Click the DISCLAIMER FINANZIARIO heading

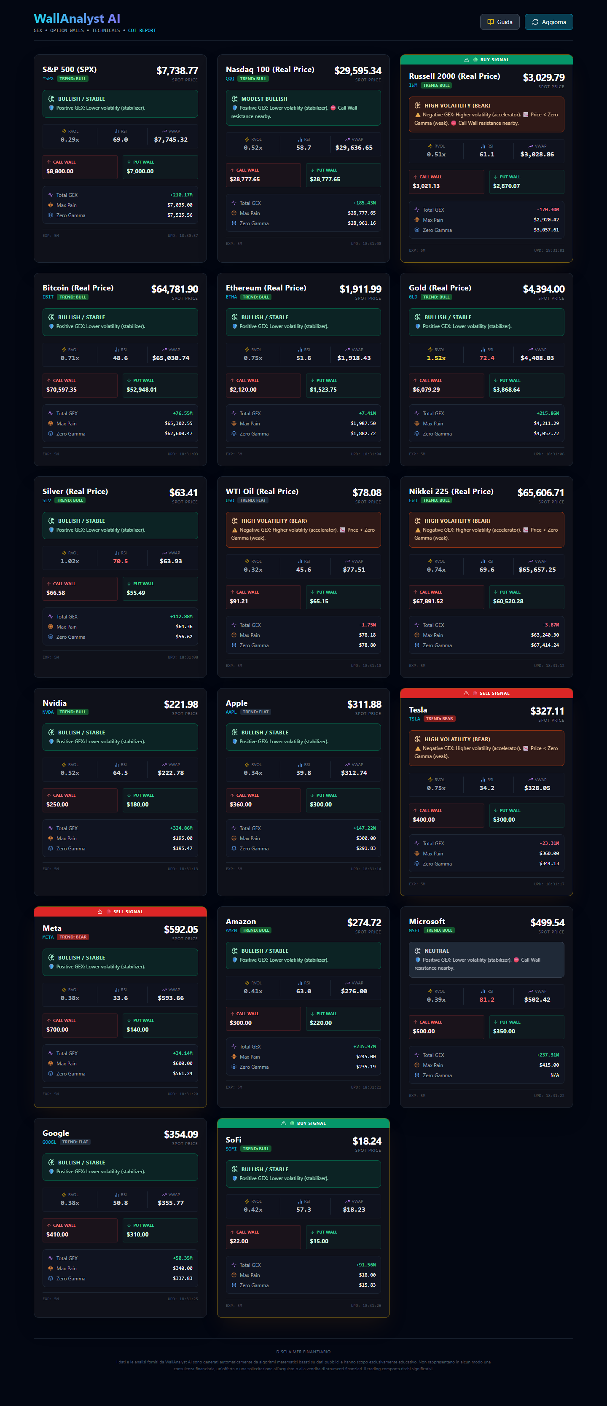point(303,1352)
